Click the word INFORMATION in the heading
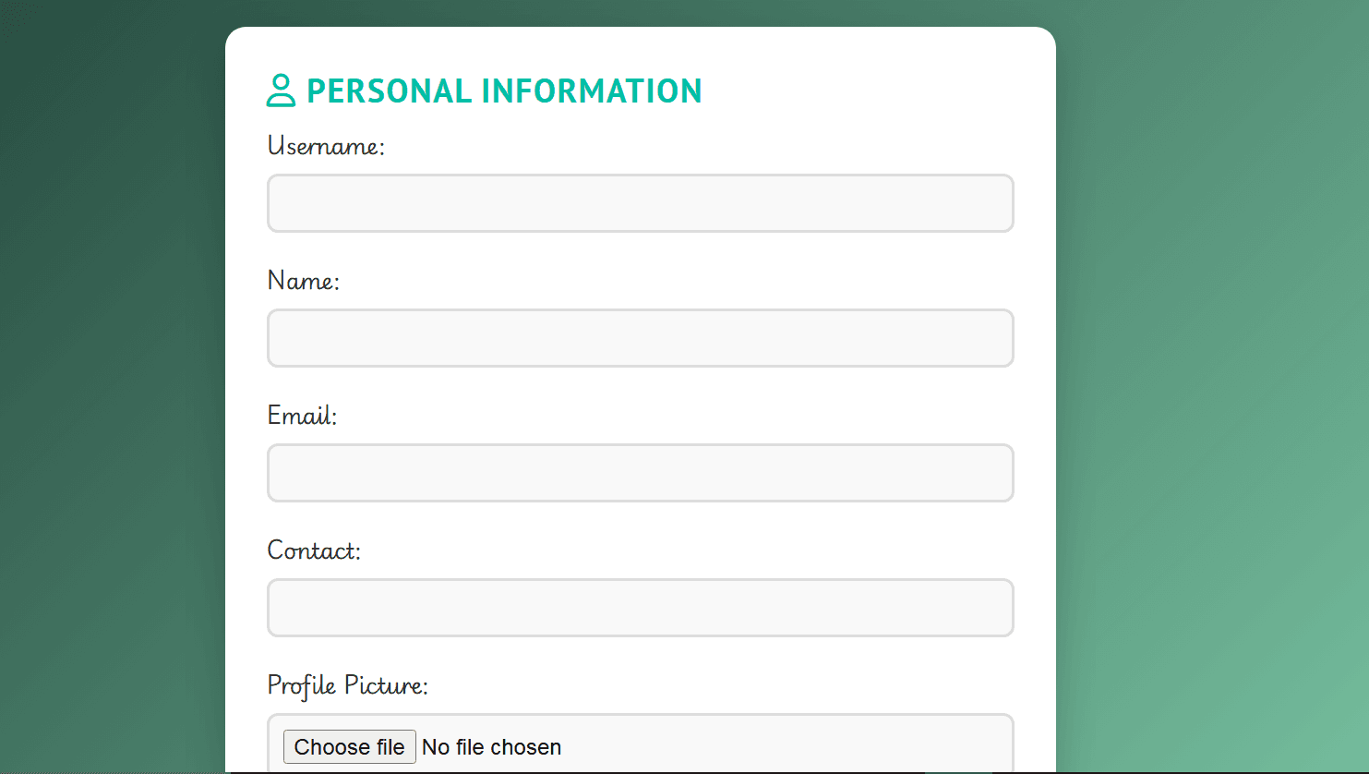This screenshot has width=1369, height=774. (x=591, y=91)
